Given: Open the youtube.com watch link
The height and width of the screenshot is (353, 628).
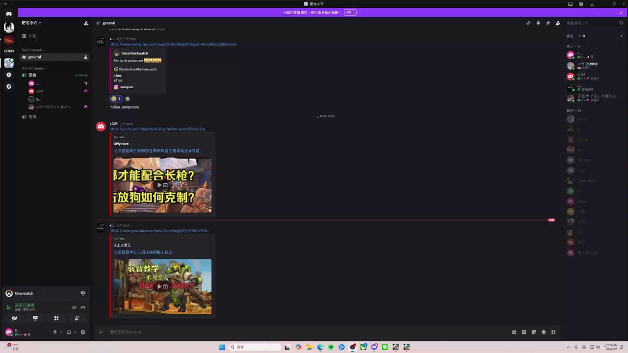Looking at the screenshot, I should [158, 231].
